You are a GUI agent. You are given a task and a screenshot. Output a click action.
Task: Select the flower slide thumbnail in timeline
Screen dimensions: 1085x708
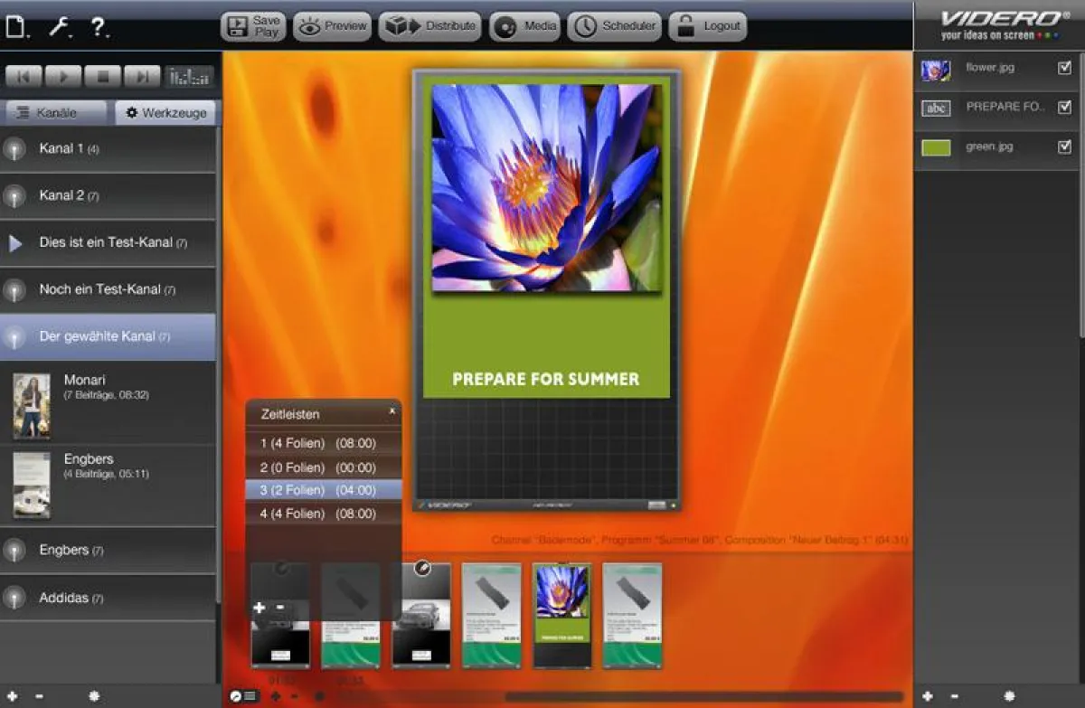pyautogui.click(x=561, y=615)
